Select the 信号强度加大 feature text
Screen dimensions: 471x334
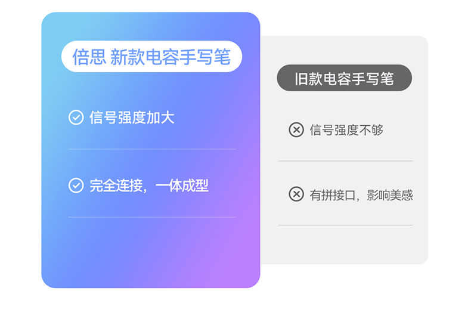[x=132, y=117]
